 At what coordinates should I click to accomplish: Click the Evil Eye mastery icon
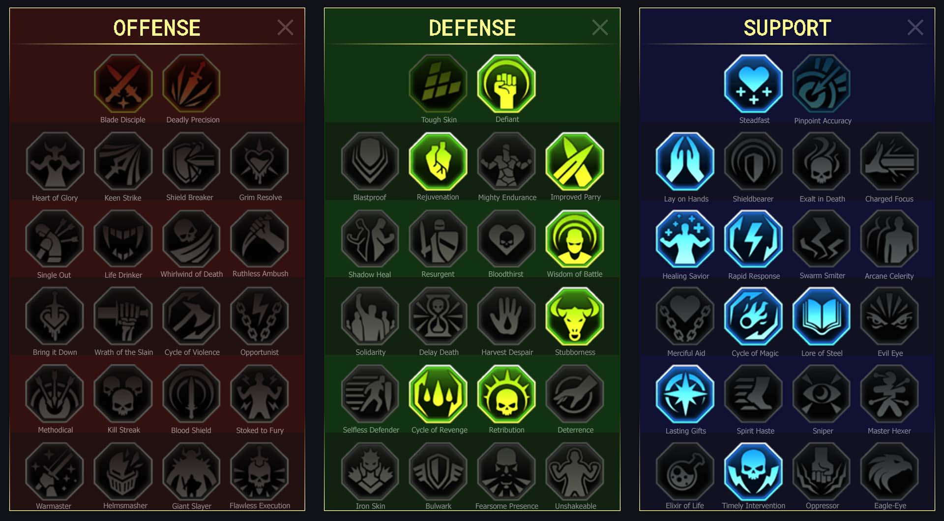pos(889,317)
